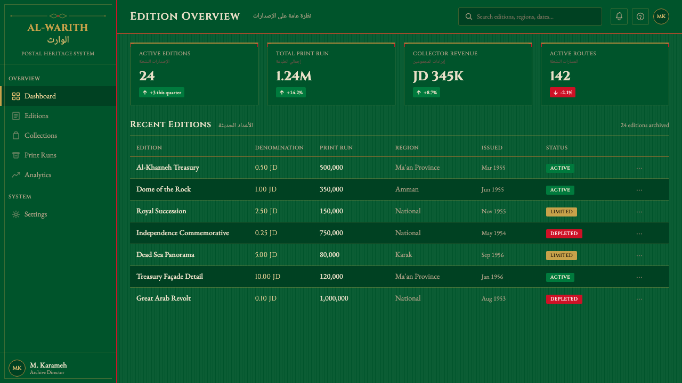Open Print Runs in the sidebar
Viewport: 682px width, 383px height.
tap(58, 155)
